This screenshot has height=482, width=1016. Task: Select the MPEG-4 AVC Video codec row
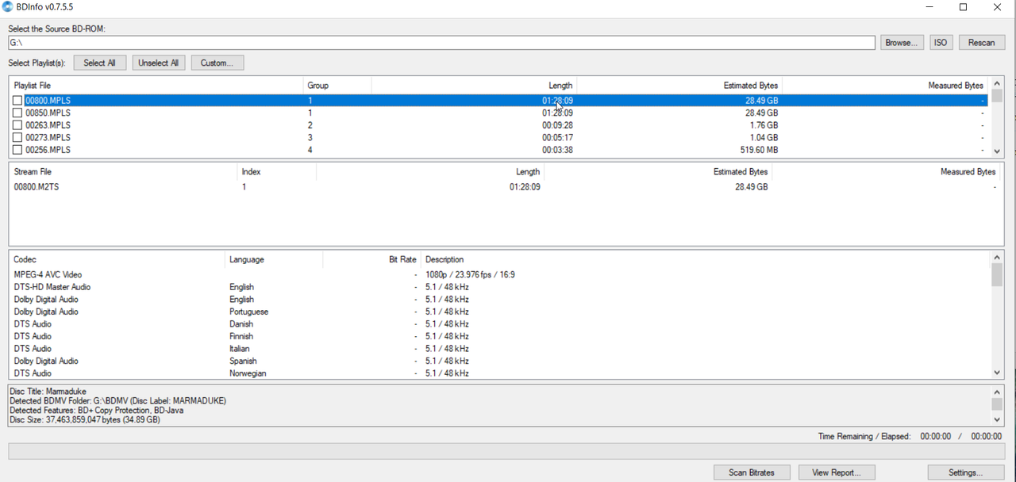pyautogui.click(x=500, y=275)
